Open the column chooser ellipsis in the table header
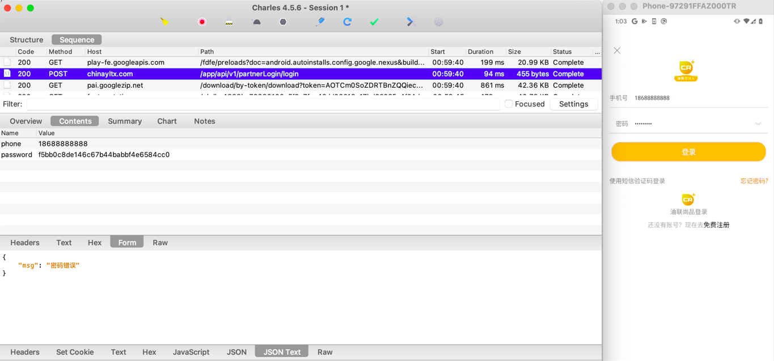 [597, 51]
